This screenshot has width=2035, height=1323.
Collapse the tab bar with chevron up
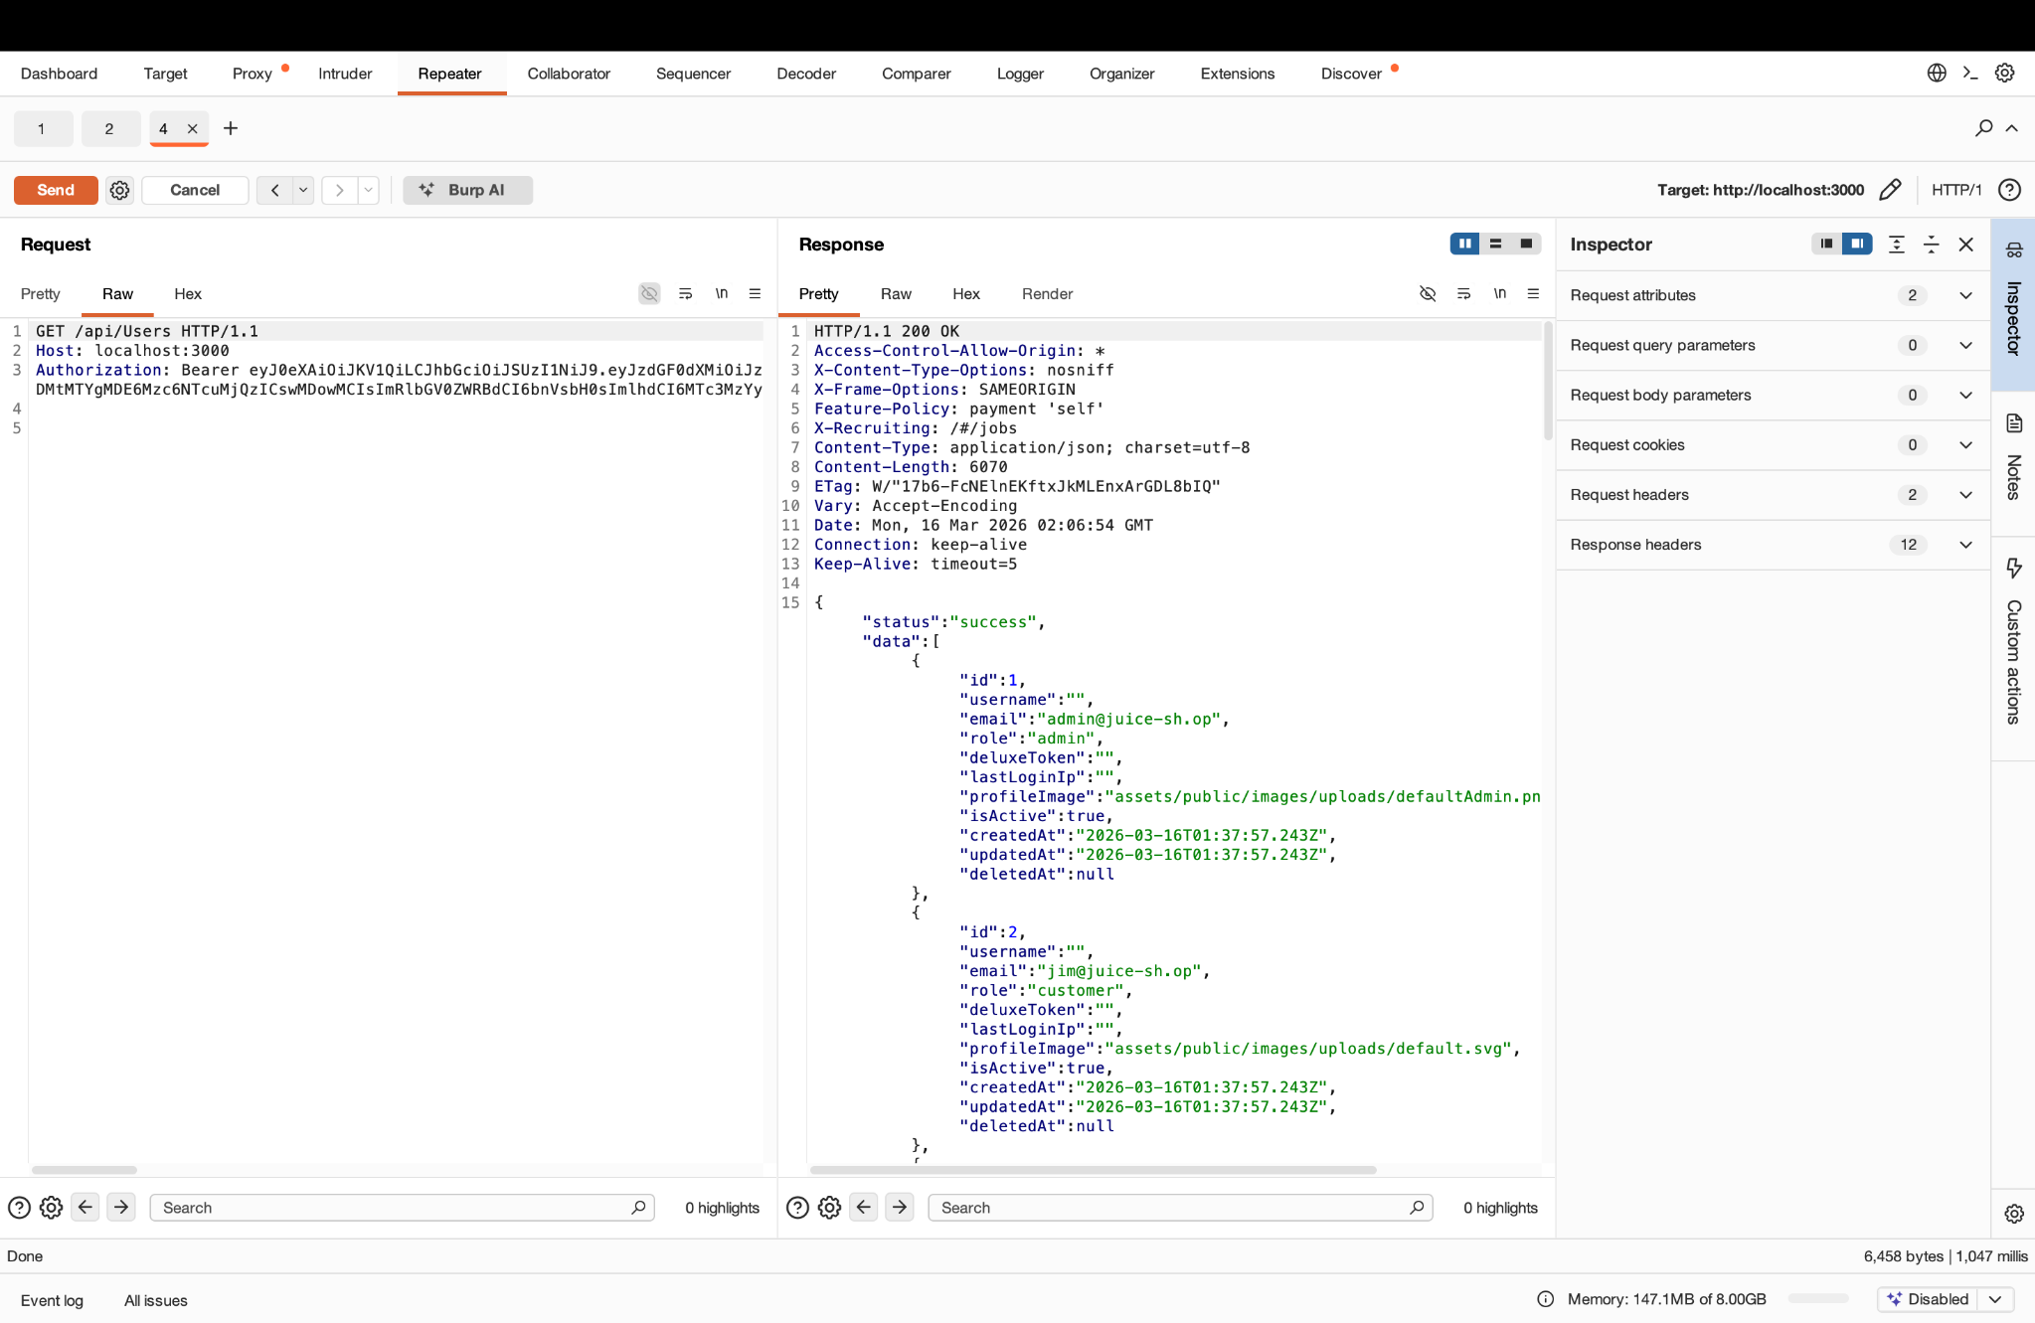coord(2012,128)
